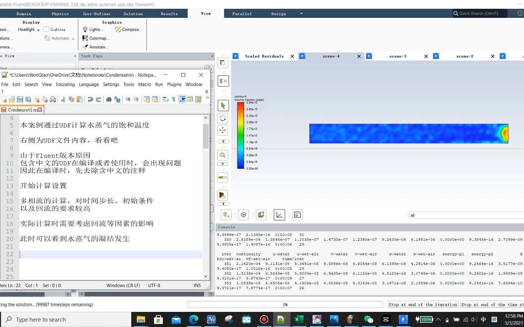Enable the Lighting checkbox in View ribbon
This screenshot has width=524, height=327.
point(46,29)
